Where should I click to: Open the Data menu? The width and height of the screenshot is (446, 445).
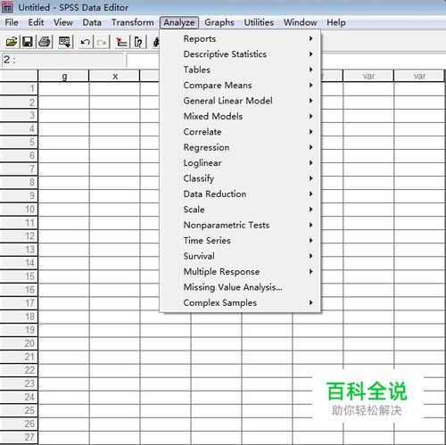coord(92,22)
